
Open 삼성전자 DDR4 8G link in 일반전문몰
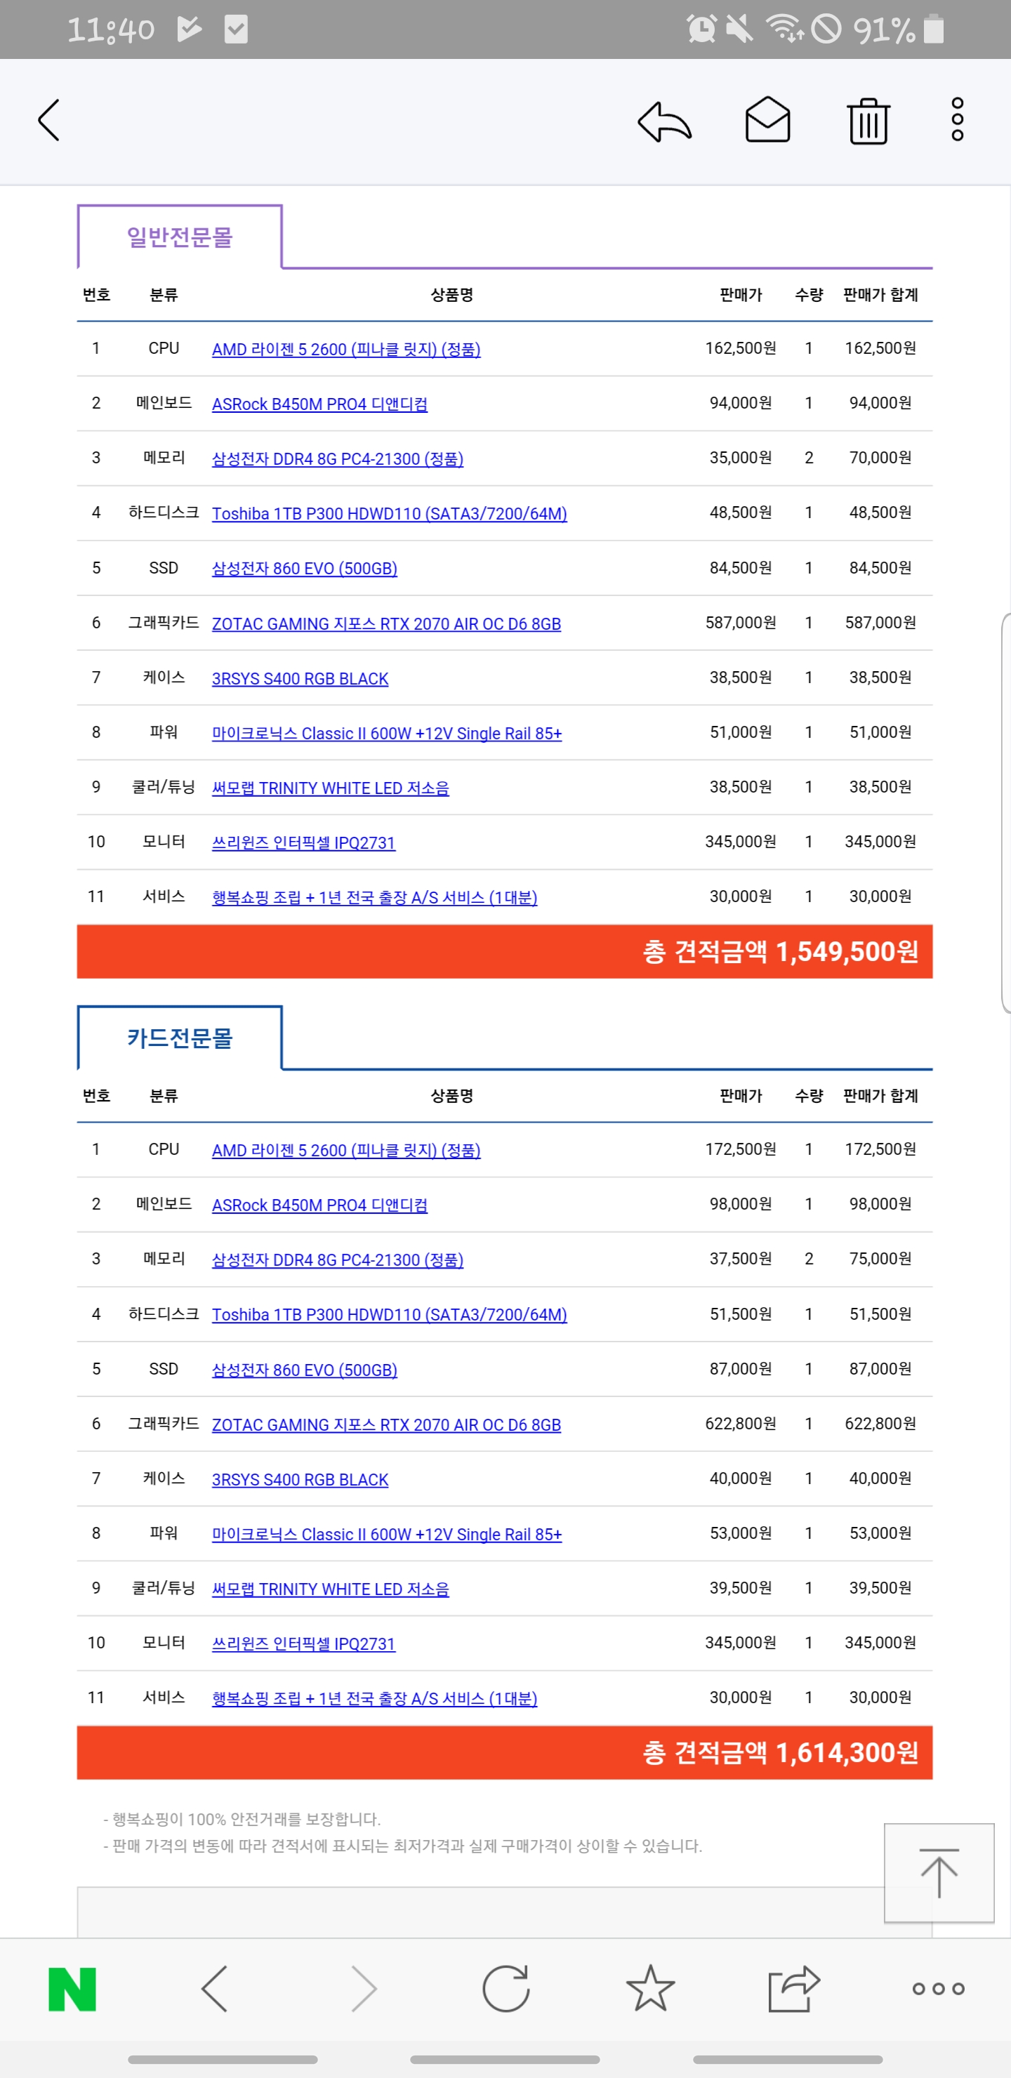coord(337,459)
